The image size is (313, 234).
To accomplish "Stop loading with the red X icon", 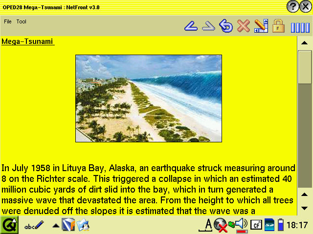I will [x=244, y=26].
